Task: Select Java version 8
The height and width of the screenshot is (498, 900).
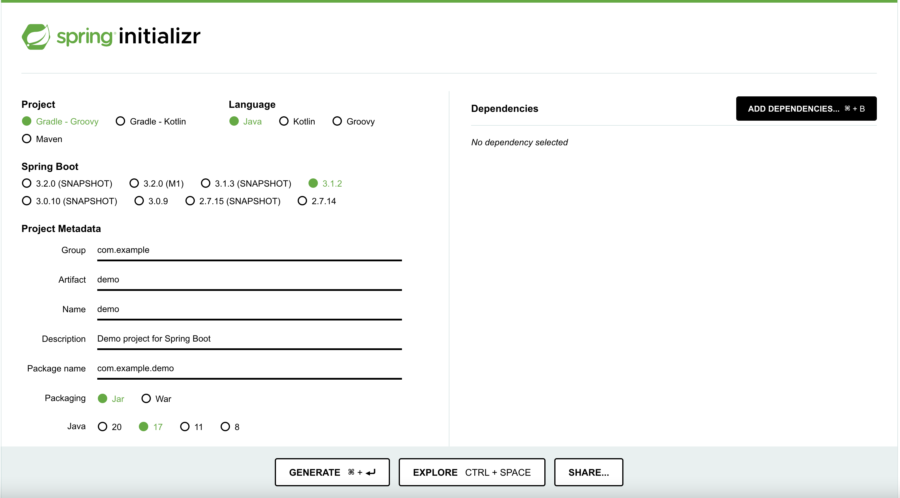Action: [225, 427]
